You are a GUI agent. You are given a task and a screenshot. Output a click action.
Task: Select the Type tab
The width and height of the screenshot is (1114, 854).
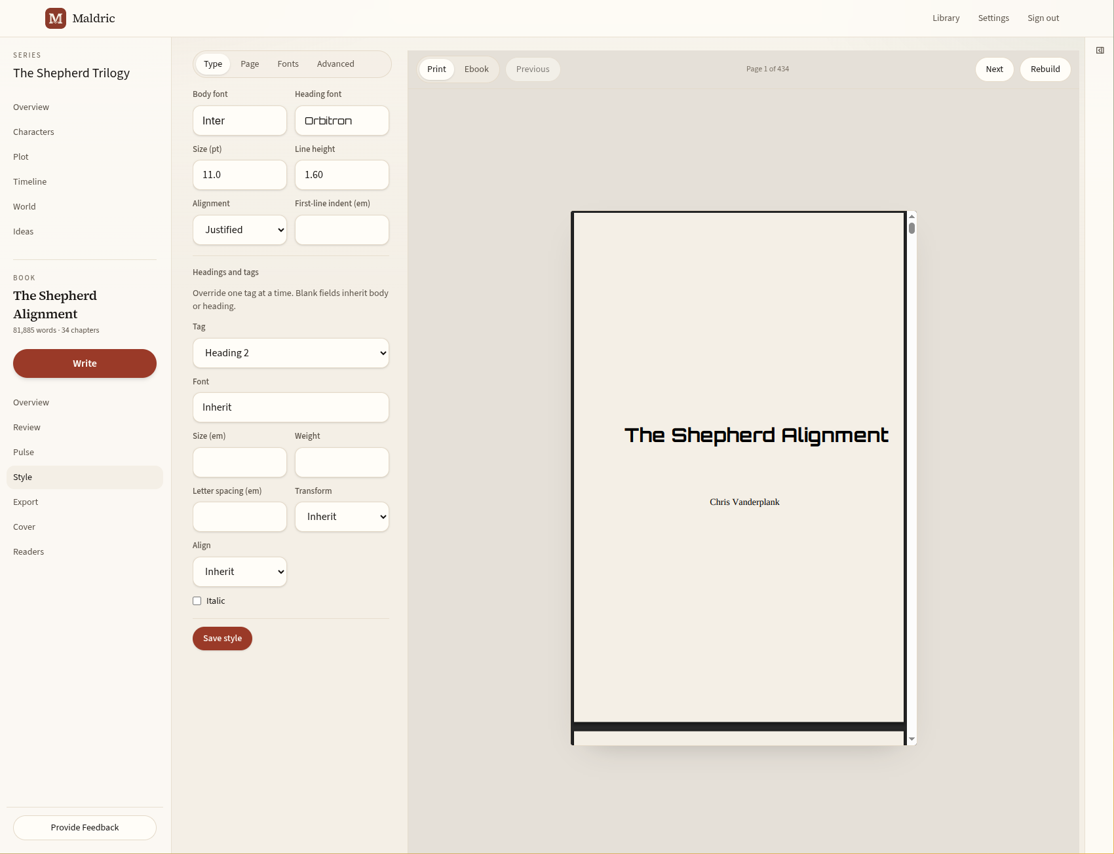(x=213, y=64)
